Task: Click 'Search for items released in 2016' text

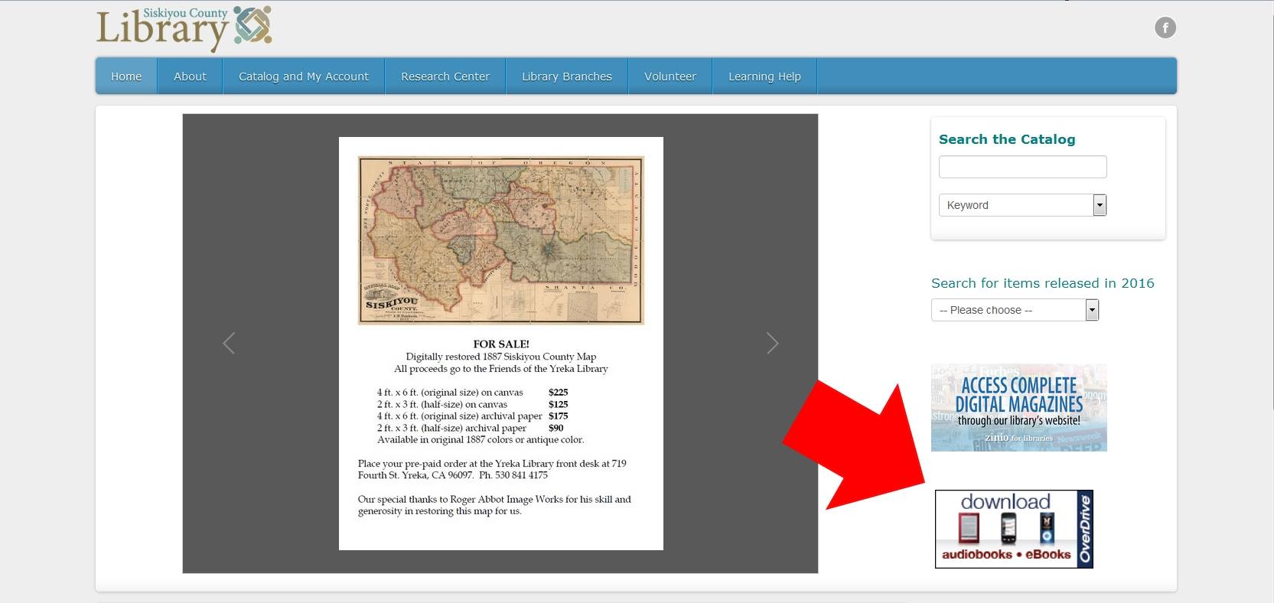Action: tap(1043, 283)
